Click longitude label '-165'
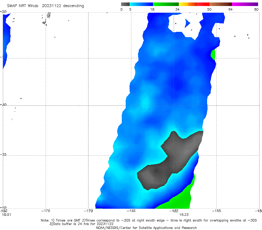The image size is (262, 230). [131, 211]
